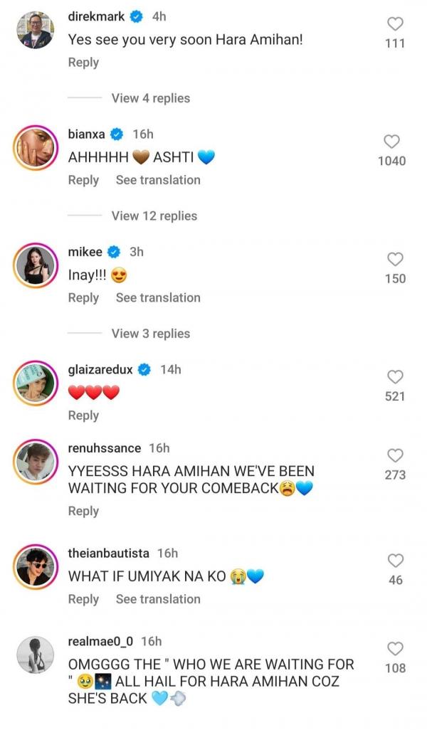427x730 pixels.
Task: Click bianxa's verified badge
Action: coord(117,134)
